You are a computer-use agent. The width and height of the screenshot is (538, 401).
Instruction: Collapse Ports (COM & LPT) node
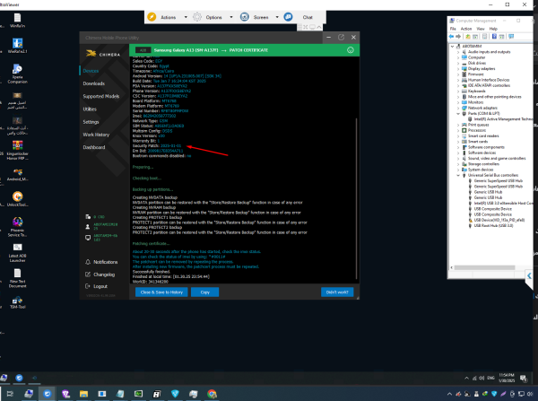[x=458, y=113]
